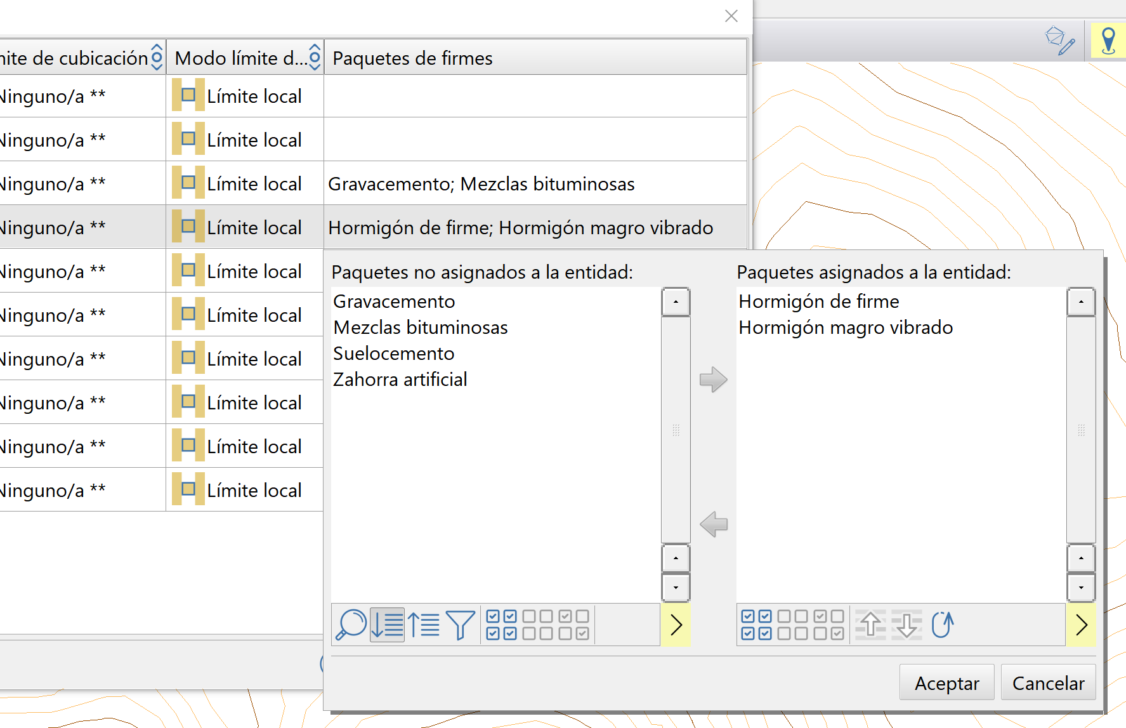Click the circular arrow icon in assigned toolbar
The height and width of the screenshot is (728, 1126).
[943, 625]
